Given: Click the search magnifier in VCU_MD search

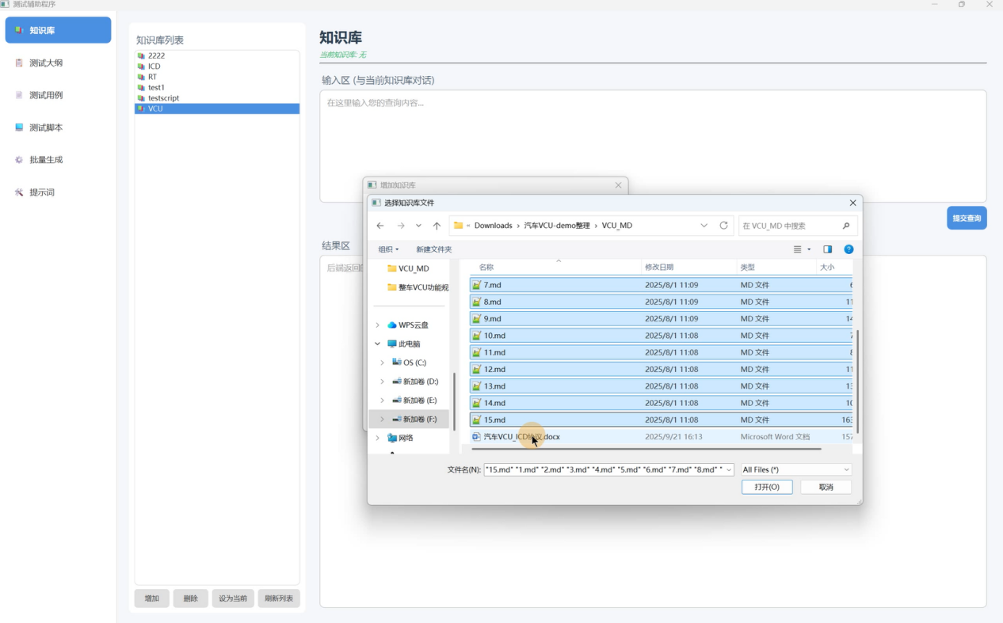Looking at the screenshot, I should [x=846, y=226].
